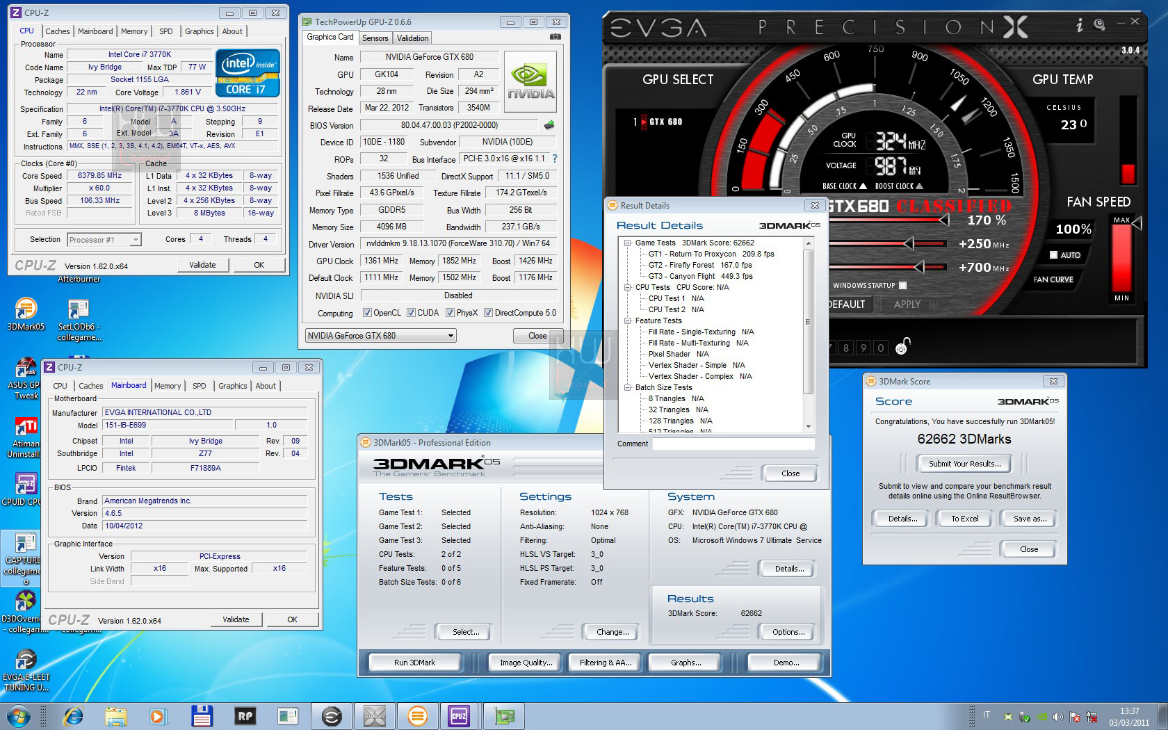
Task: Open ASUS GPU Tweak desktop icon
Action: click(x=26, y=380)
